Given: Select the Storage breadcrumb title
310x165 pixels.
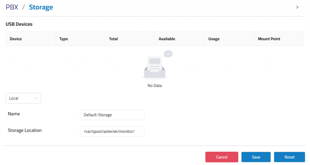Looking at the screenshot, I should coord(41,7).
